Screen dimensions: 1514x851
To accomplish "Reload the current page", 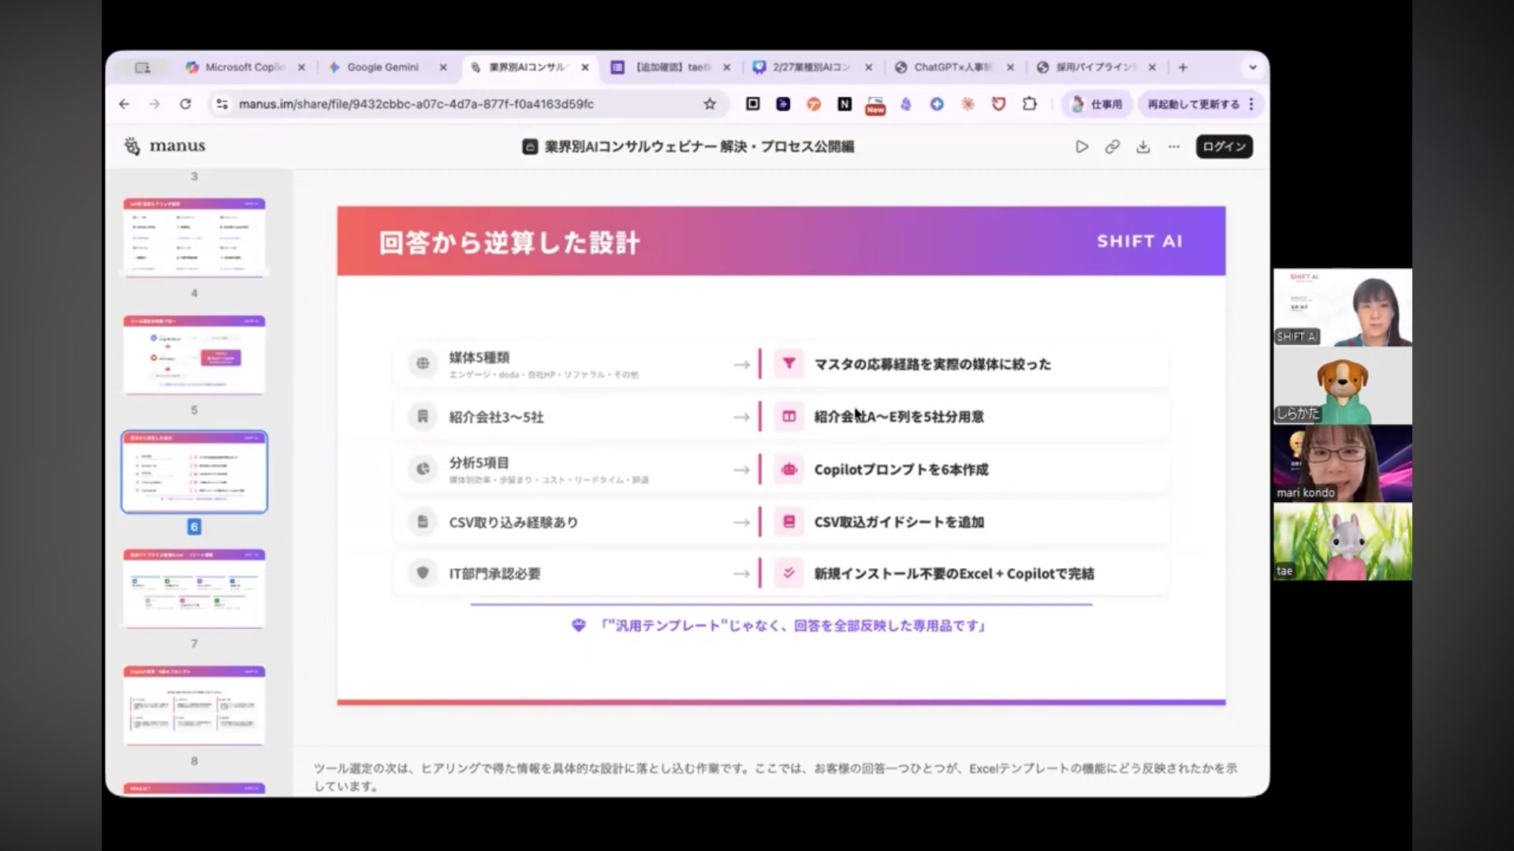I will [x=185, y=104].
